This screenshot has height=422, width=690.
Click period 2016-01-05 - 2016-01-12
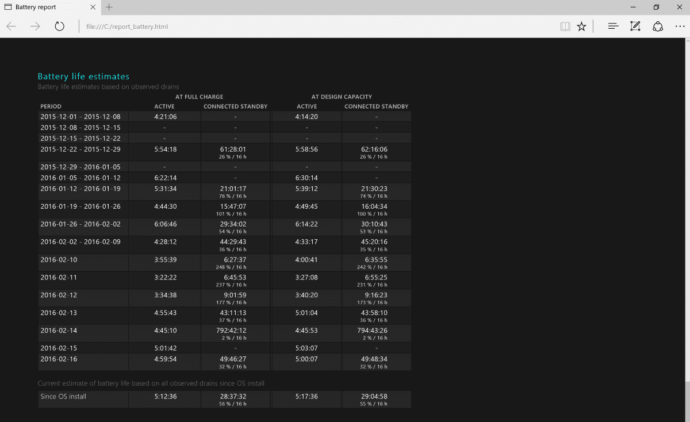tap(80, 178)
